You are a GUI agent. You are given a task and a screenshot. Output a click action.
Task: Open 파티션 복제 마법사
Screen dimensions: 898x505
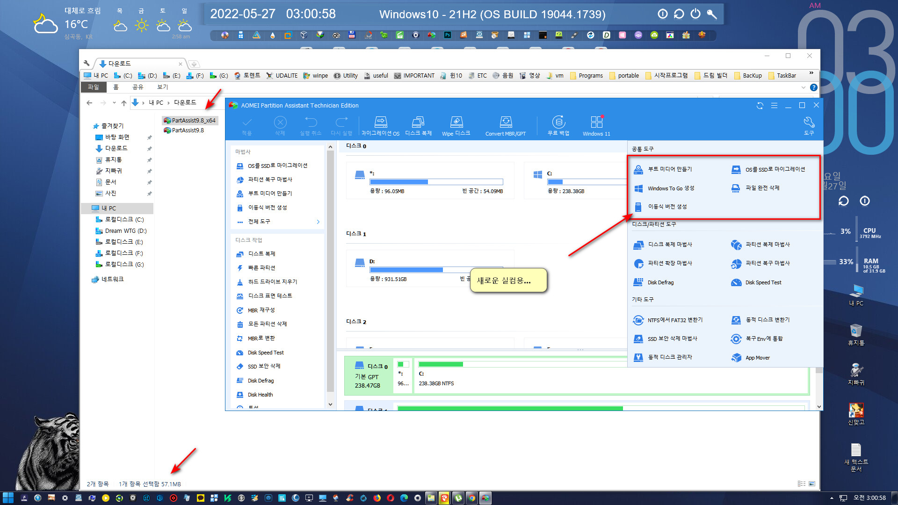pyautogui.click(x=760, y=245)
